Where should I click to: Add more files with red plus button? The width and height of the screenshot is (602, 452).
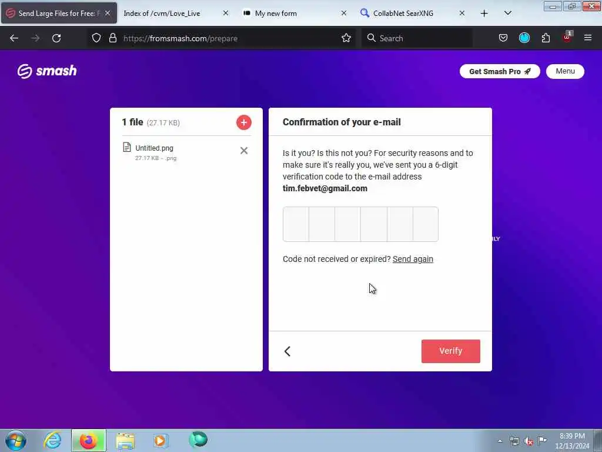[x=244, y=122]
